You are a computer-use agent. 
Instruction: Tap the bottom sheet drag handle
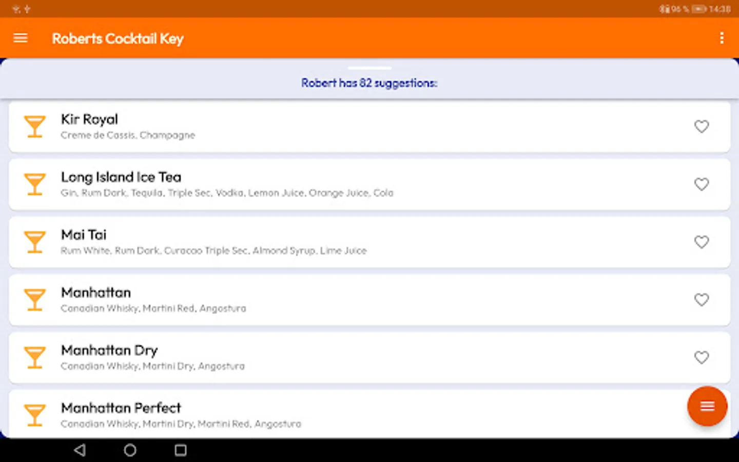coord(369,68)
